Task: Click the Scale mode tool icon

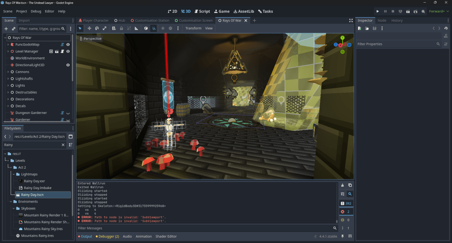Action: pyautogui.click(x=105, y=28)
